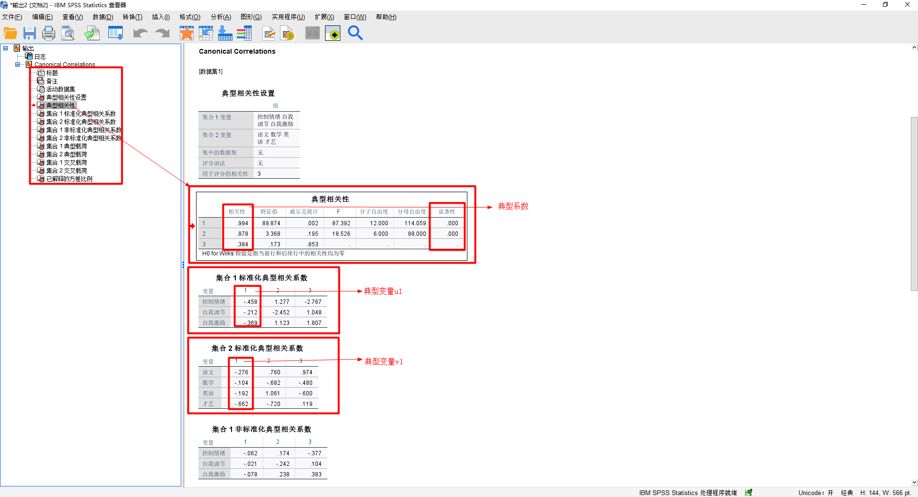918x497 pixels.
Task: Select 集合 2 非标准化典型相关系数 in outline tree
Action: click(84, 138)
